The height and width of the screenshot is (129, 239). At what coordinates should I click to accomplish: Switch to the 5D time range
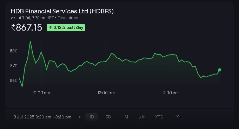point(108,117)
